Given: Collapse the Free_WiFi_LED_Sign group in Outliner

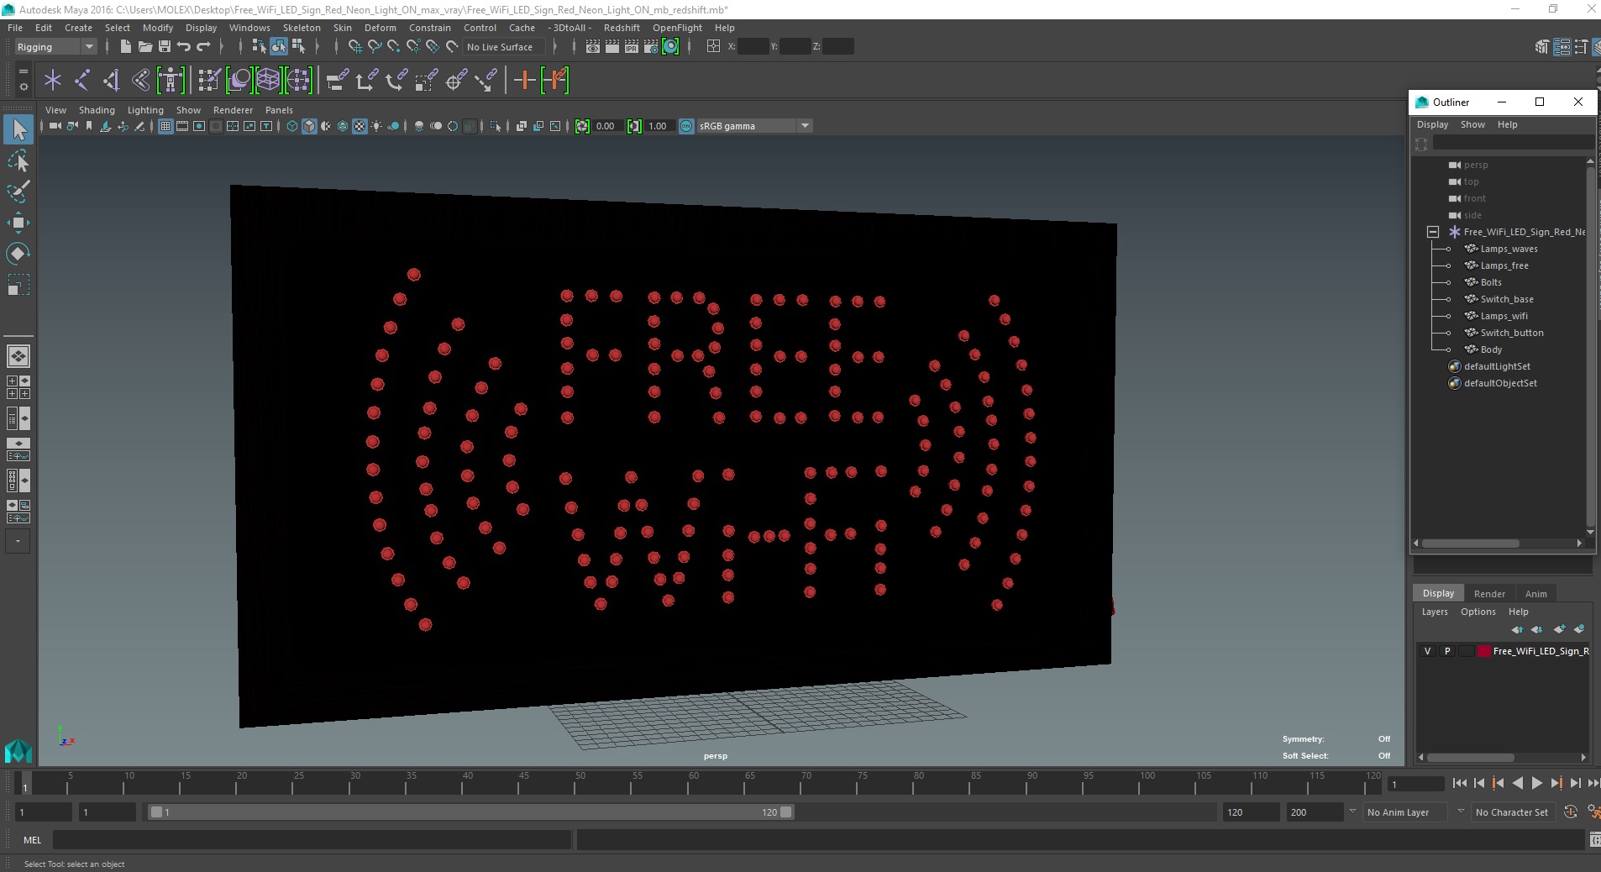Looking at the screenshot, I should point(1433,232).
